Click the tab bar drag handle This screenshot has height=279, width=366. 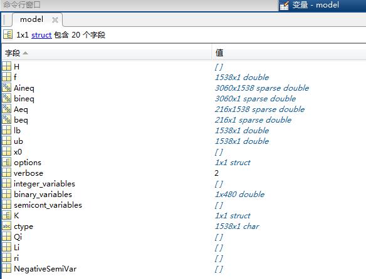(4, 19)
